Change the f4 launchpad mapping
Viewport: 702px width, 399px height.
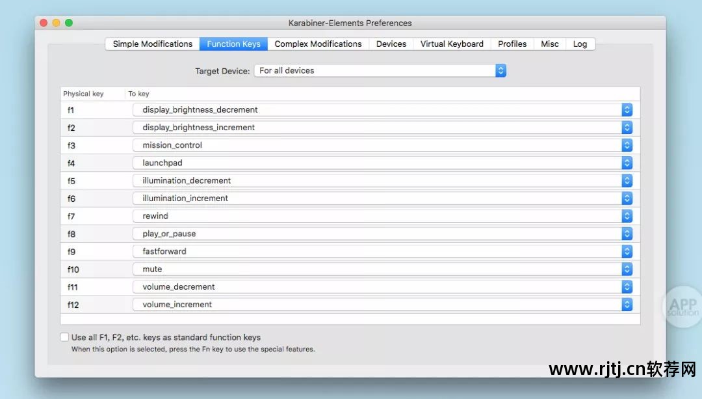[382, 163]
